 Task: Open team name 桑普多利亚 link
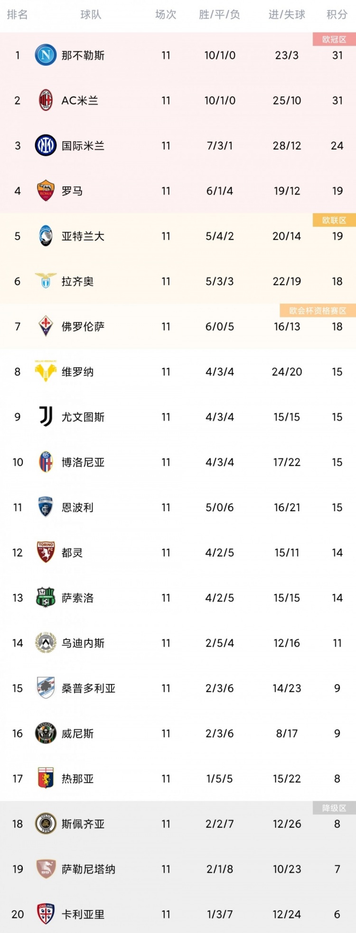(x=88, y=688)
